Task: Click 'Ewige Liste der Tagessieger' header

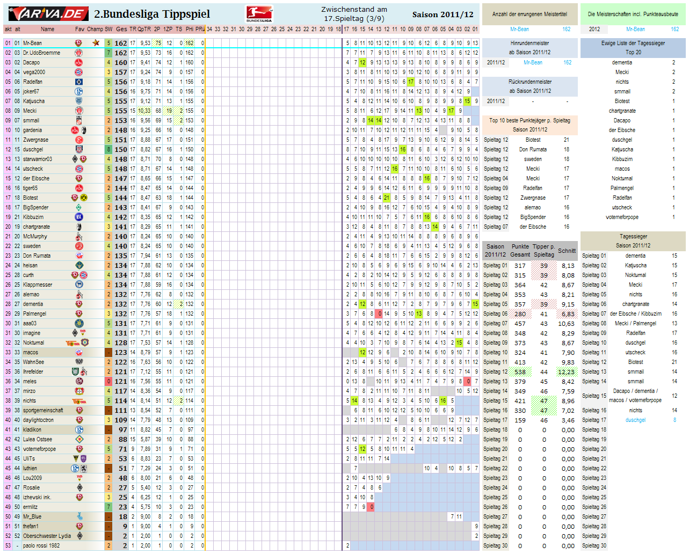Action: coord(633,48)
